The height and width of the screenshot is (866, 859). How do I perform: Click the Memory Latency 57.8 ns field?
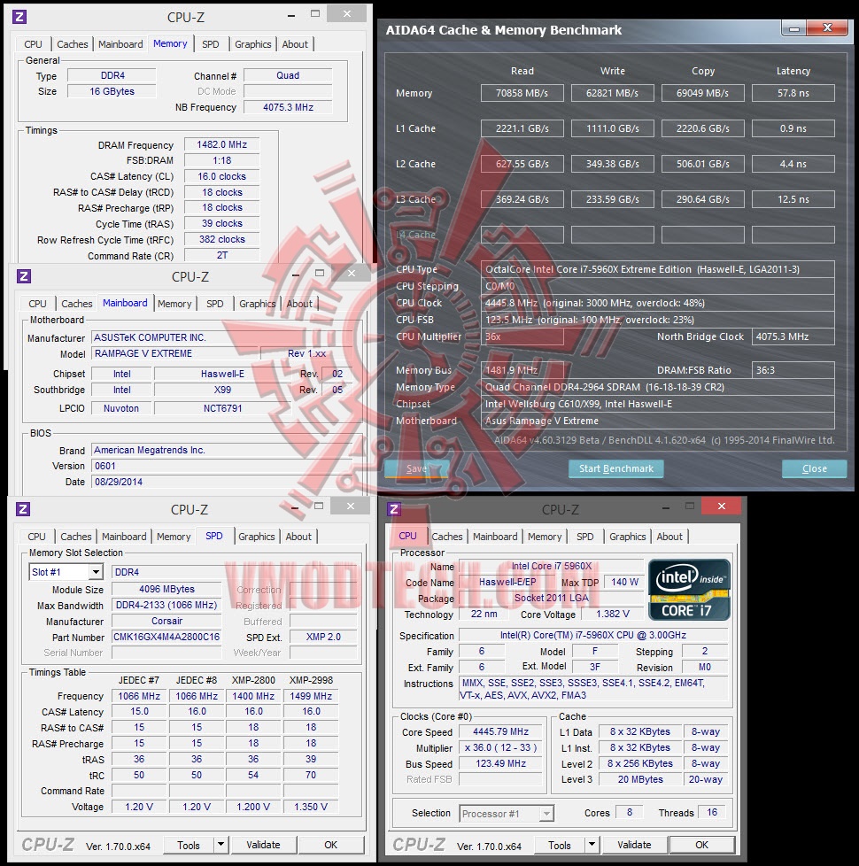793,93
